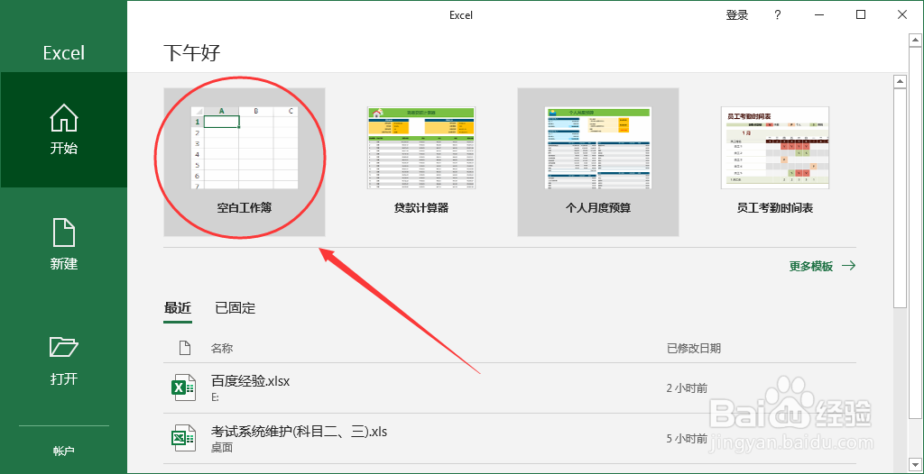Click the Excel icon beside 百度经验.xlsx
This screenshot has width=924, height=474.
click(x=183, y=387)
